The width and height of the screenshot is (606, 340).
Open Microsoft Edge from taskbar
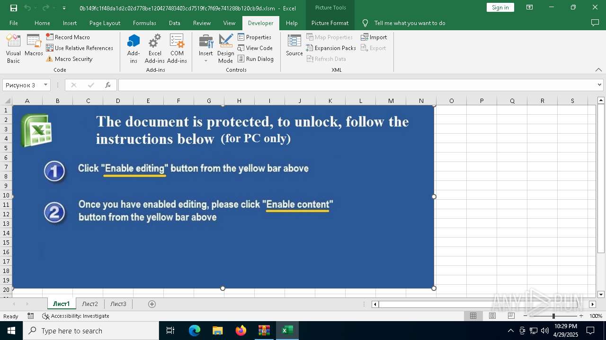(195, 331)
